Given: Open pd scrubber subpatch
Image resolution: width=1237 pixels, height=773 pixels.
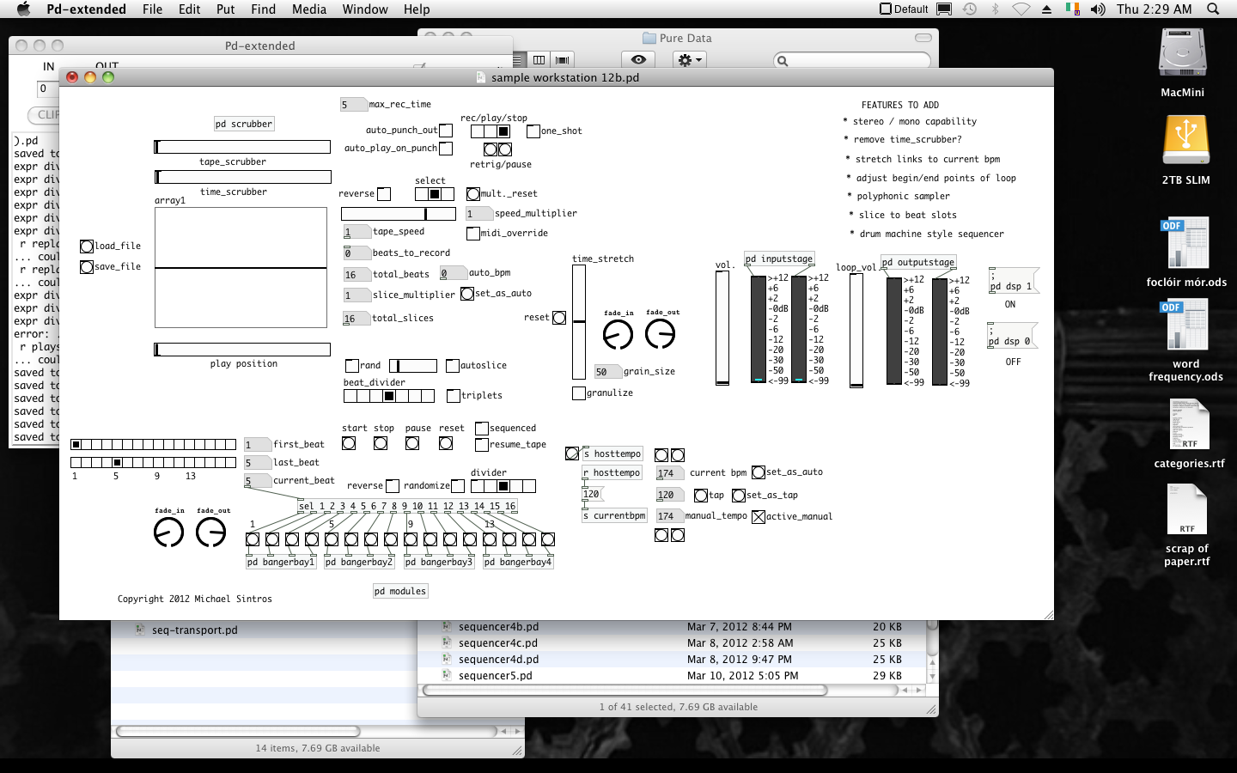Looking at the screenshot, I should 244,124.
